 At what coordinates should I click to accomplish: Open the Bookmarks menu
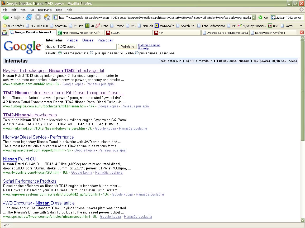[x=45, y=10]
